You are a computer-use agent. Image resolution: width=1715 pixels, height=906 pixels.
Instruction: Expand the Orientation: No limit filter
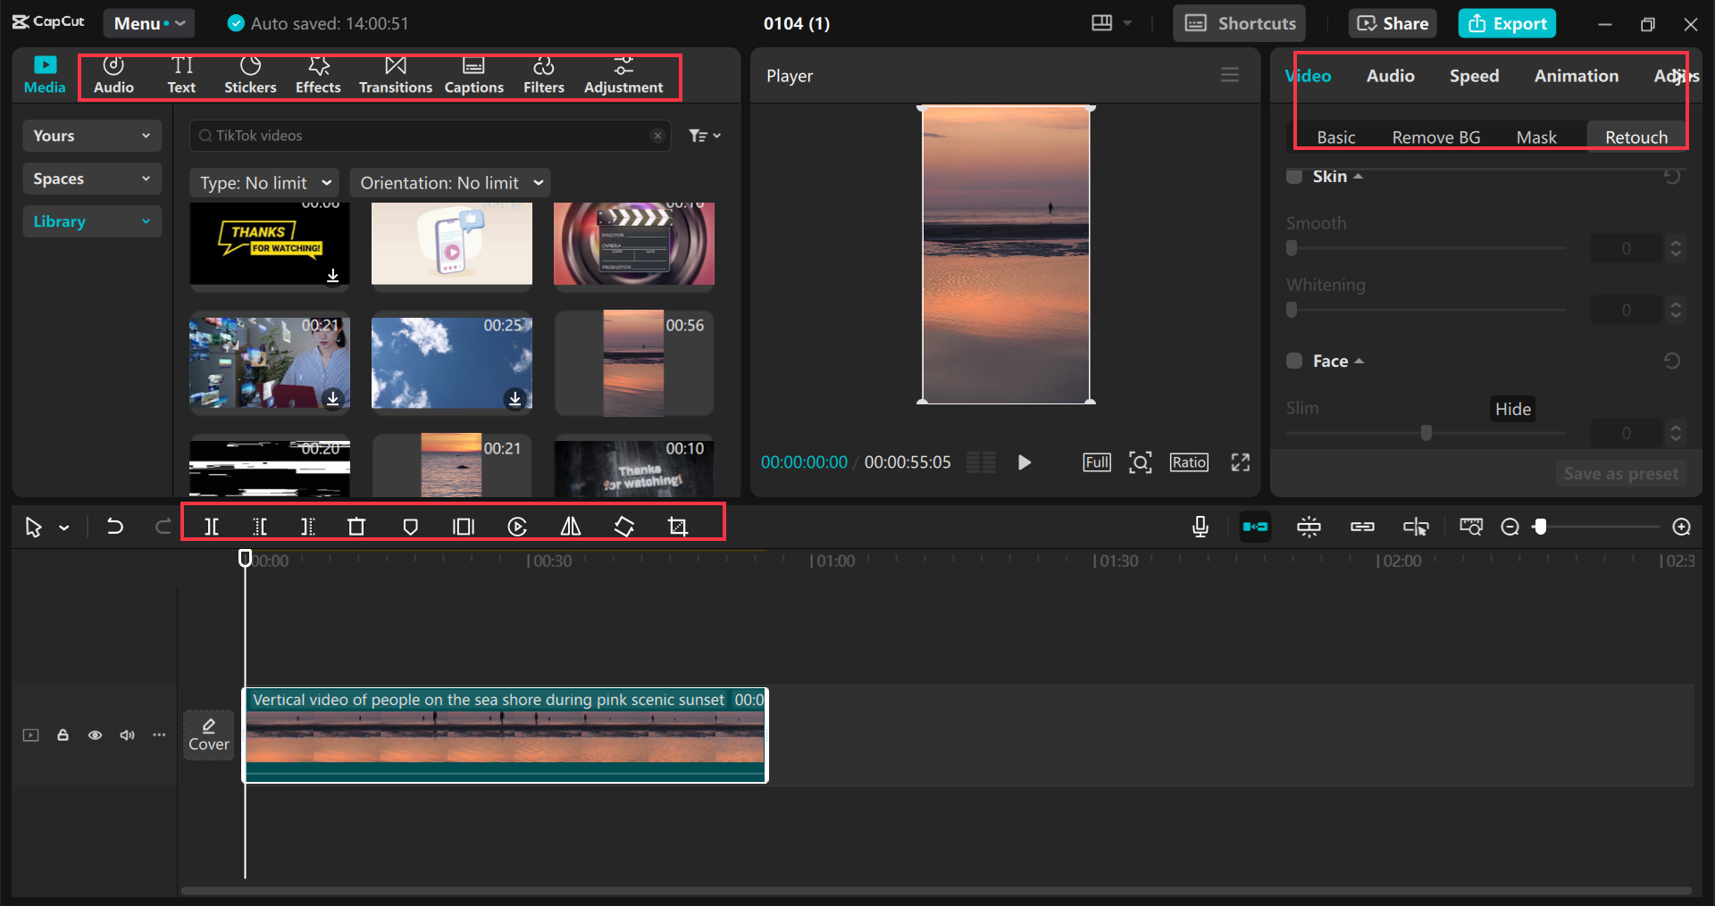tap(449, 182)
